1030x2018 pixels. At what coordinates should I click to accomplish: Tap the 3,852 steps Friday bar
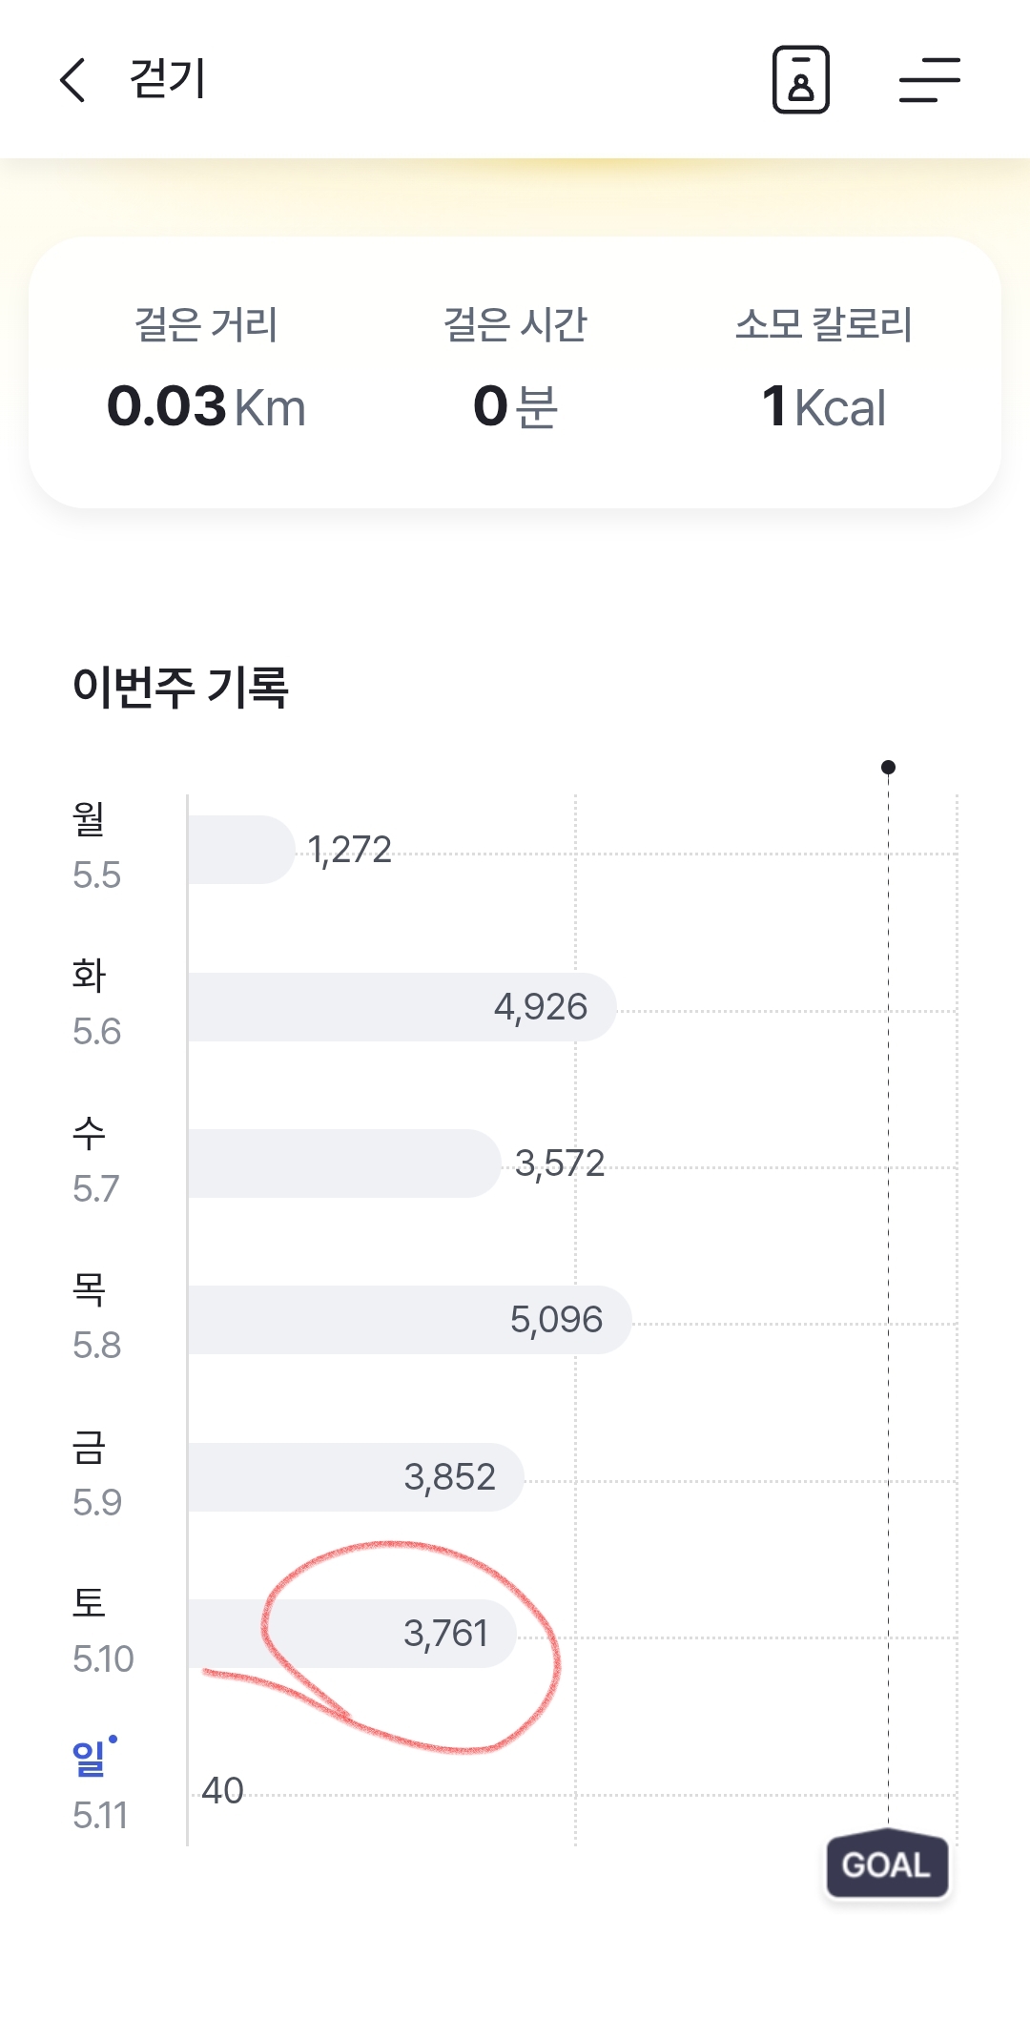coord(355,1476)
